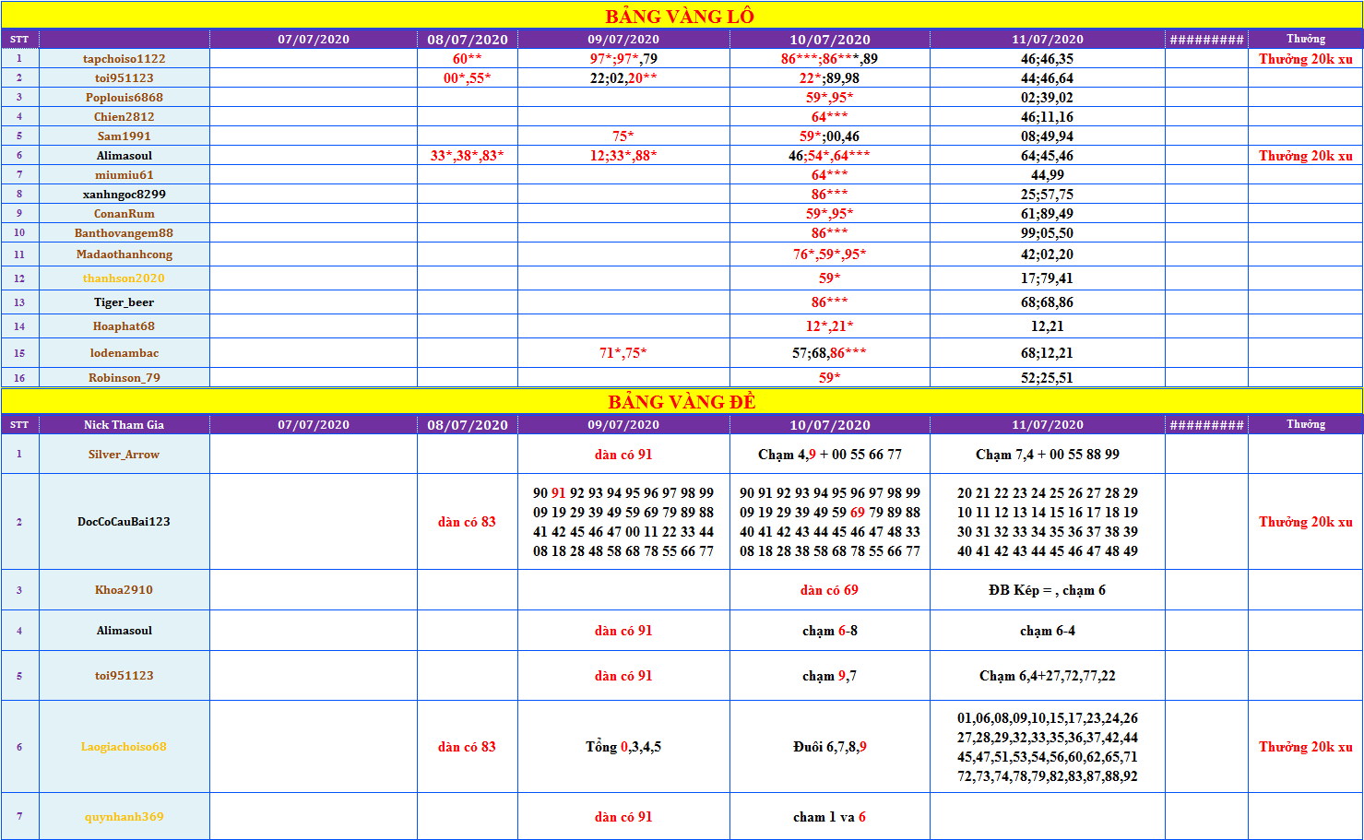Click the cell containing '97*;97*,79'
The width and height of the screenshot is (1364, 840).
[x=623, y=59]
